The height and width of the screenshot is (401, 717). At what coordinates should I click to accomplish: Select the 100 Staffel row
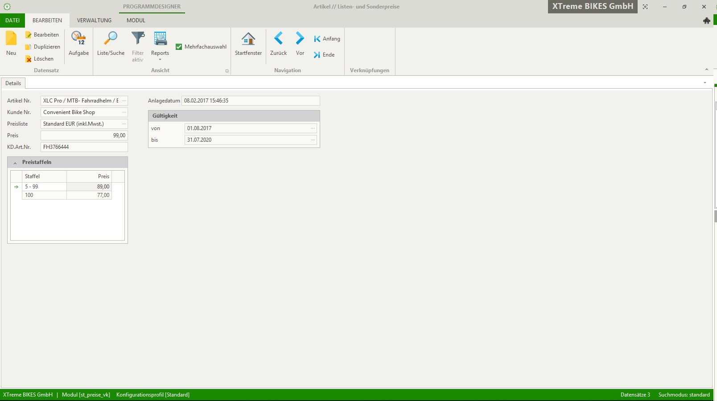pyautogui.click(x=44, y=195)
